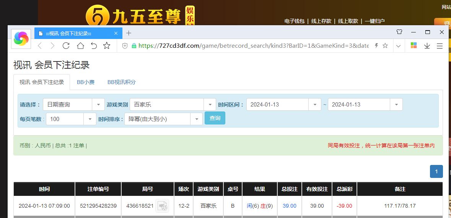Viewport: 451px width, 218px height.
Task: Click page number 1 pagination button
Action: tap(436, 171)
